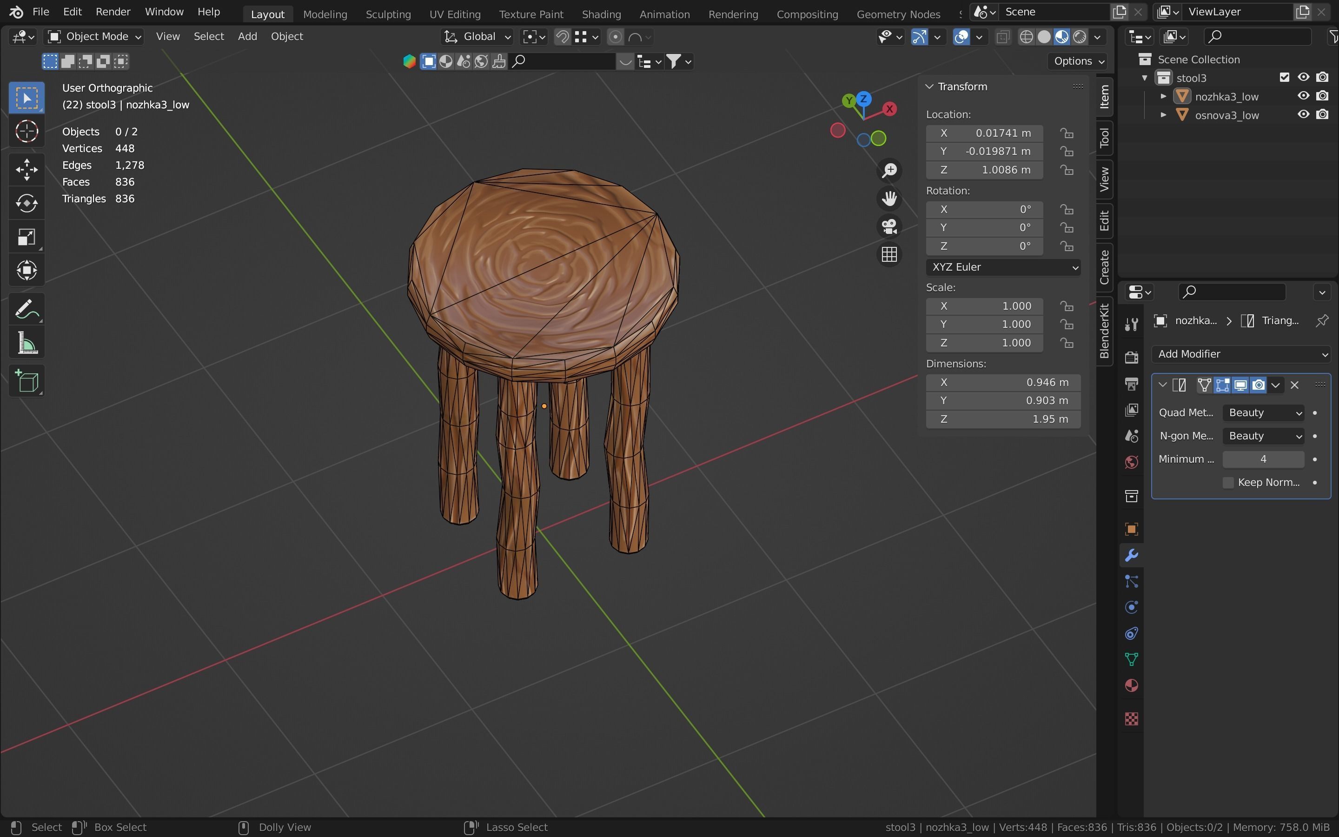Switch to the Sculpting workspace tab
The height and width of the screenshot is (837, 1339).
388,14
